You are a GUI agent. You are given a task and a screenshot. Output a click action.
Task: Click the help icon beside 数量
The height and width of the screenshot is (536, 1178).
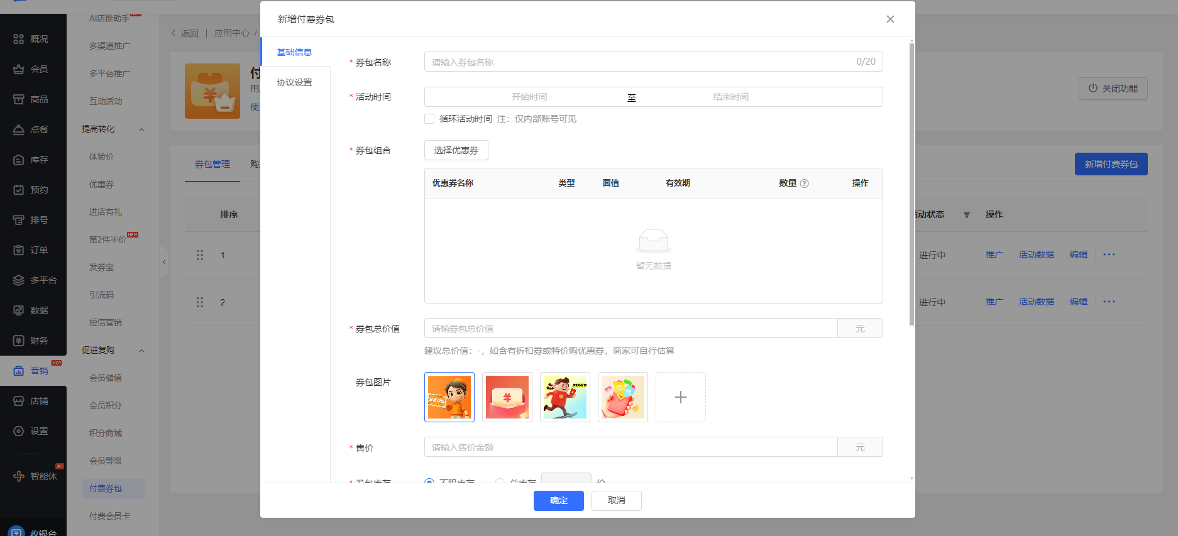[804, 183]
